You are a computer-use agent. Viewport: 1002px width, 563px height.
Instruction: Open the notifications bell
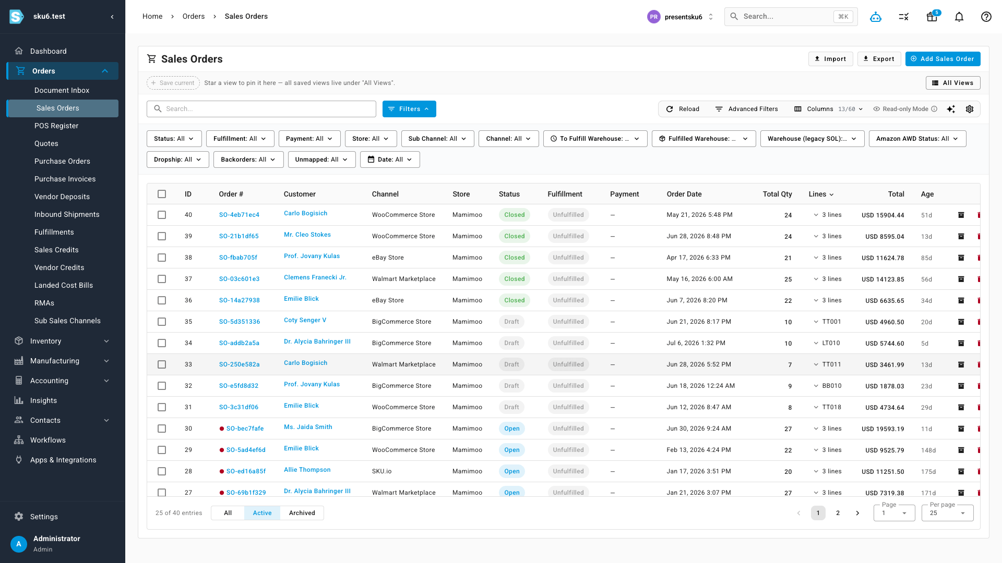coord(959,17)
